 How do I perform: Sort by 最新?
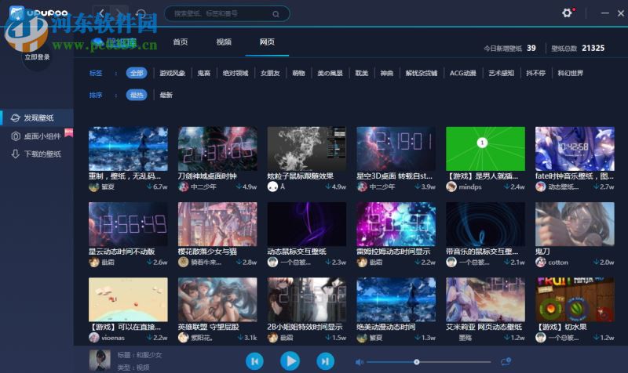pyautogui.click(x=166, y=95)
